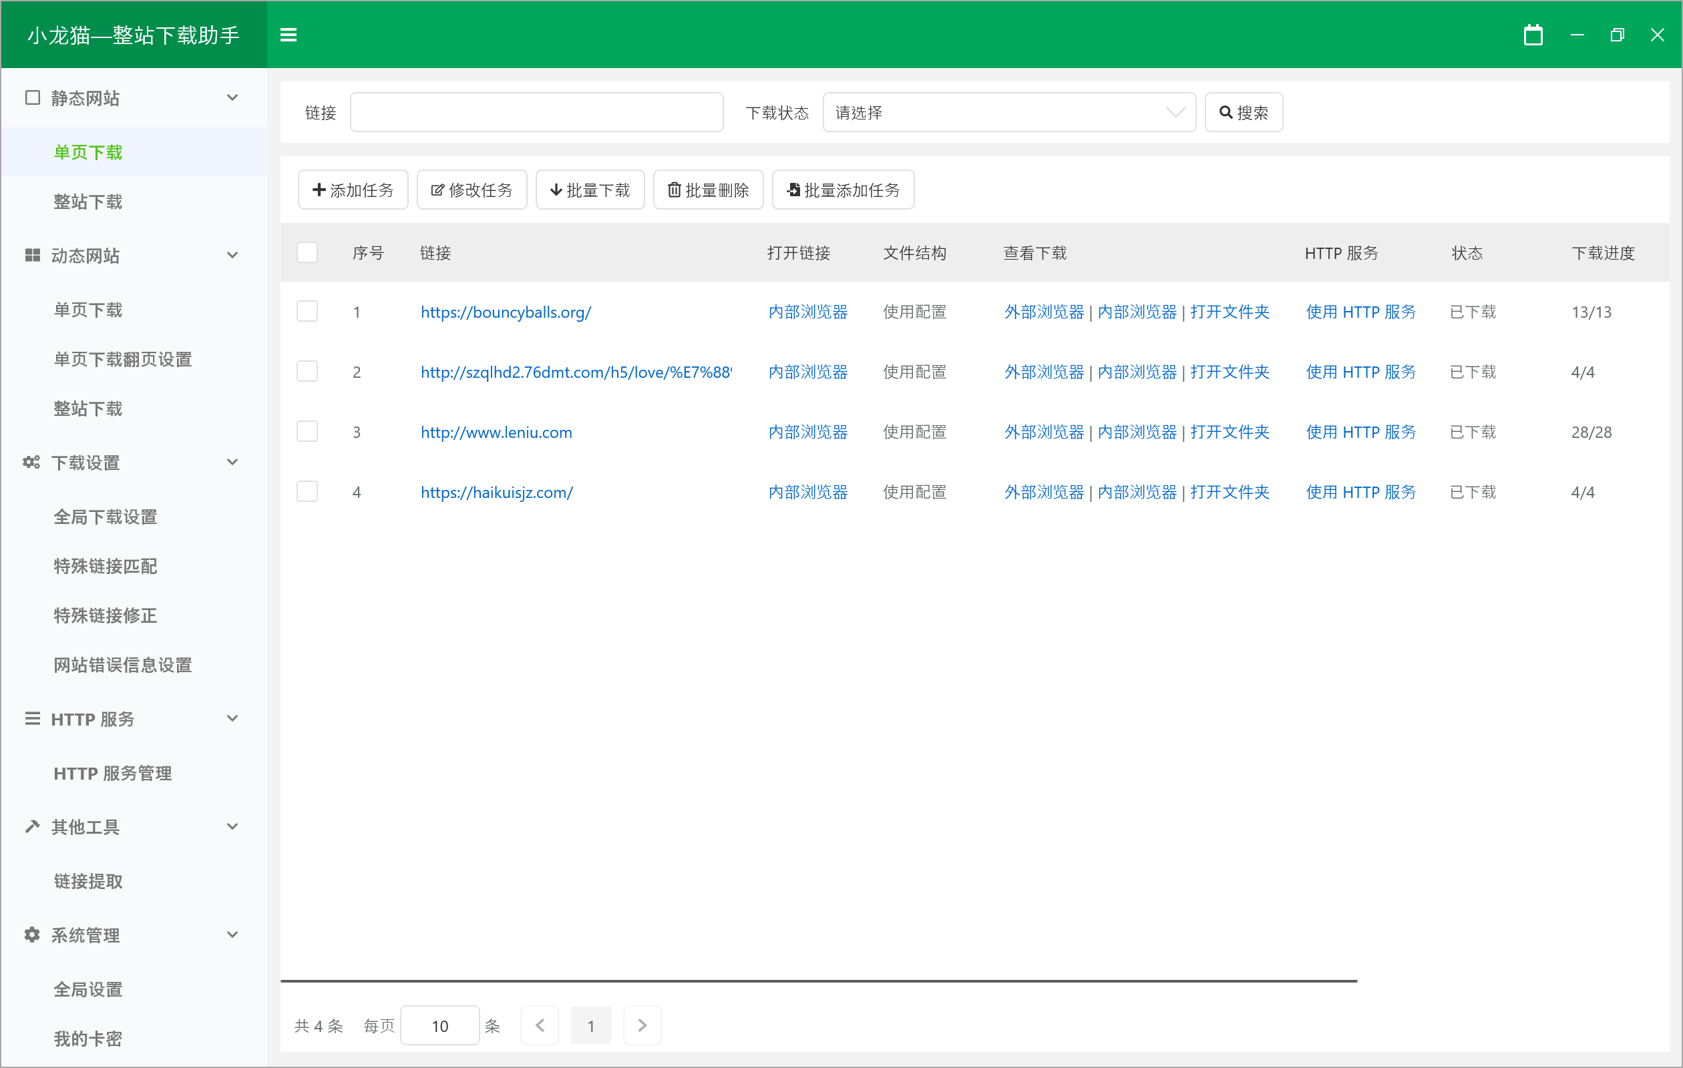Check the row for haikuisjz.com
The width and height of the screenshot is (1683, 1068).
point(307,492)
